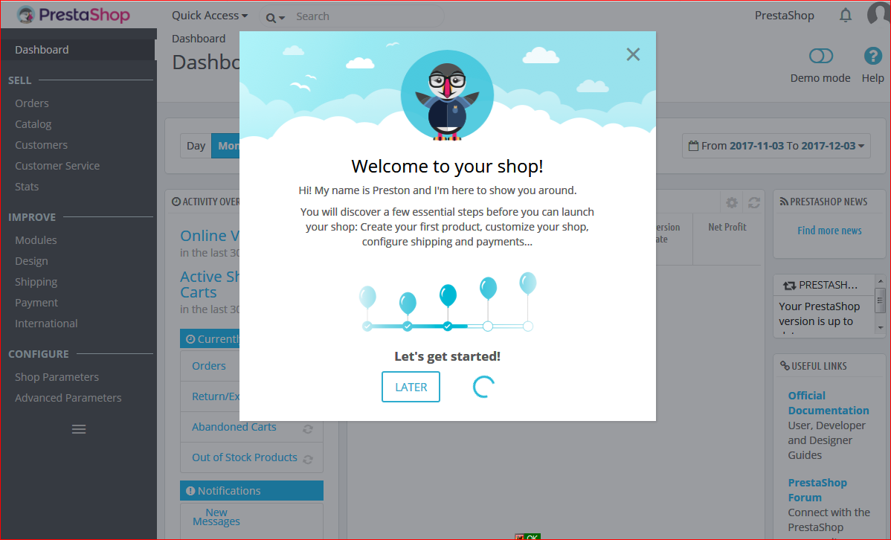Open the notifications bell icon

tap(846, 16)
